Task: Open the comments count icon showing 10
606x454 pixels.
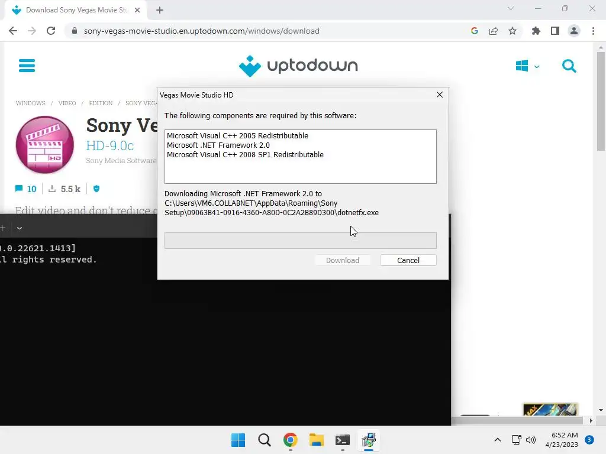Action: coord(25,189)
